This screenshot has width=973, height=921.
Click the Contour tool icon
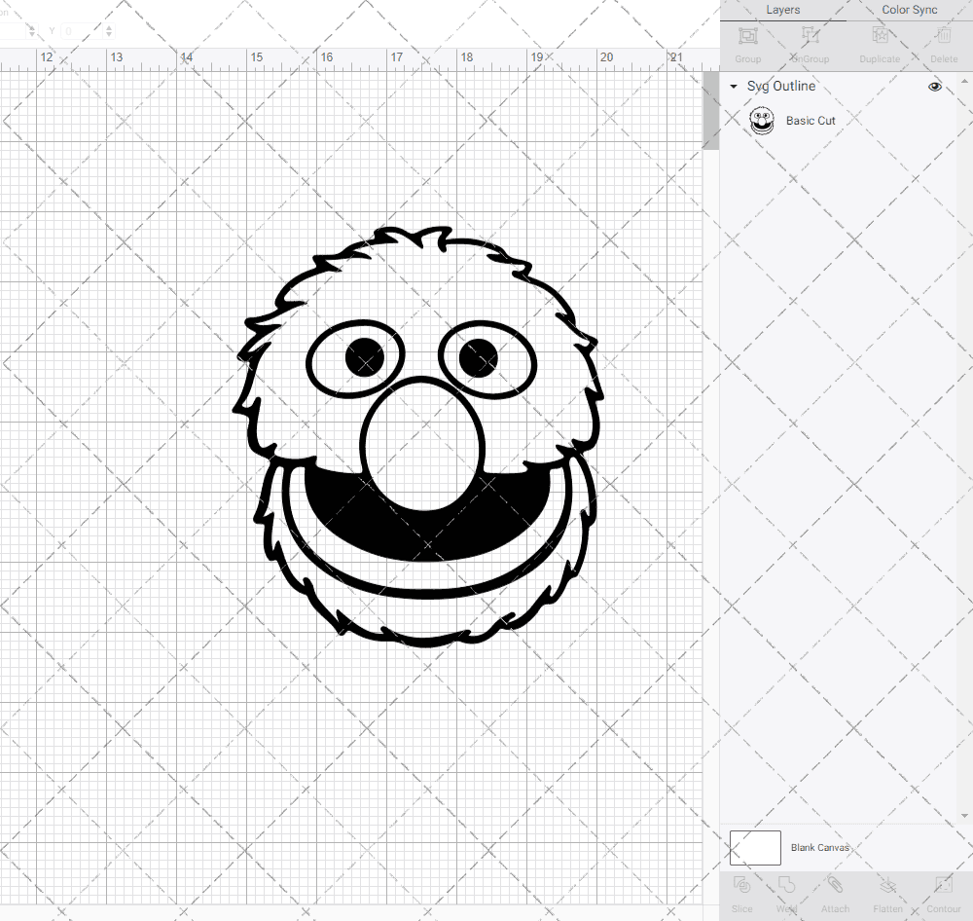pyautogui.click(x=943, y=884)
